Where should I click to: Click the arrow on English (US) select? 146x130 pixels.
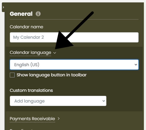tap(136, 65)
